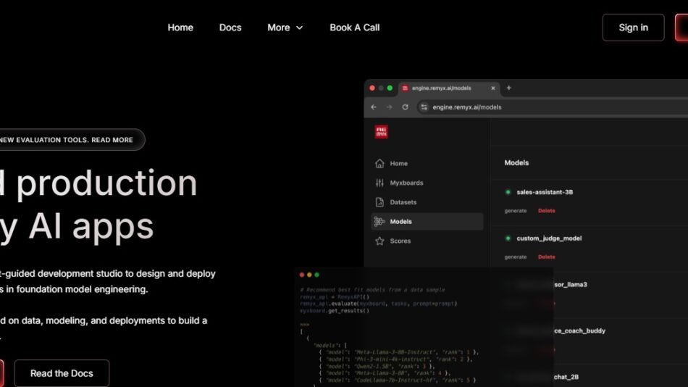Screen dimensions: 688x387
Task: Click the Datasets file icon
Action: click(379, 202)
